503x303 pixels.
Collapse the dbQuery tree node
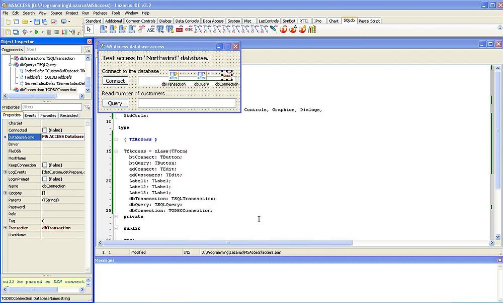10,65
